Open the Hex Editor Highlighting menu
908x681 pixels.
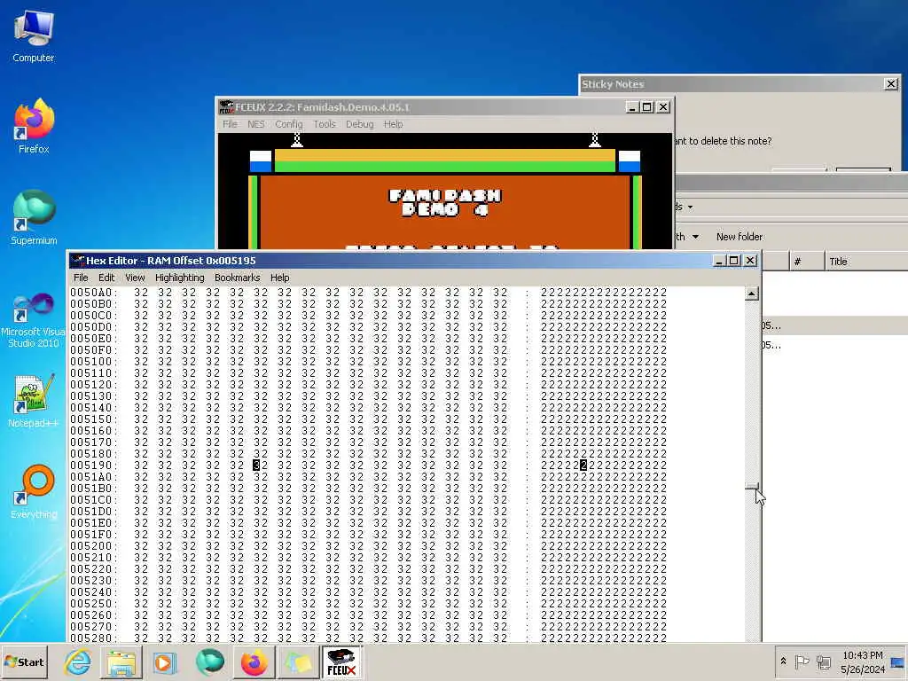pyautogui.click(x=179, y=278)
